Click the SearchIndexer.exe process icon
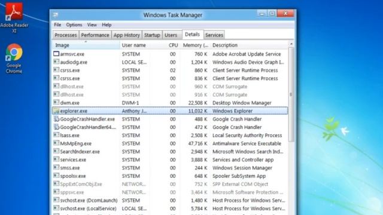Image resolution: width=383 pixels, height=215 pixels. [x=56, y=151]
